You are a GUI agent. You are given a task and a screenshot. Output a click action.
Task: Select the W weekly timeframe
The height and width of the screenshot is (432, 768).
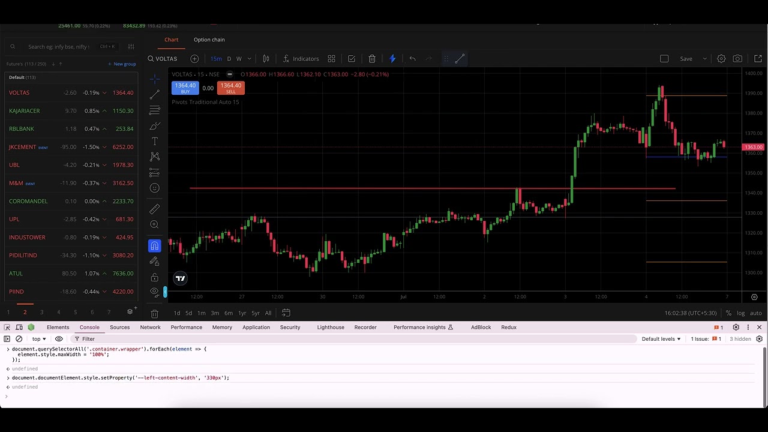[x=239, y=59]
